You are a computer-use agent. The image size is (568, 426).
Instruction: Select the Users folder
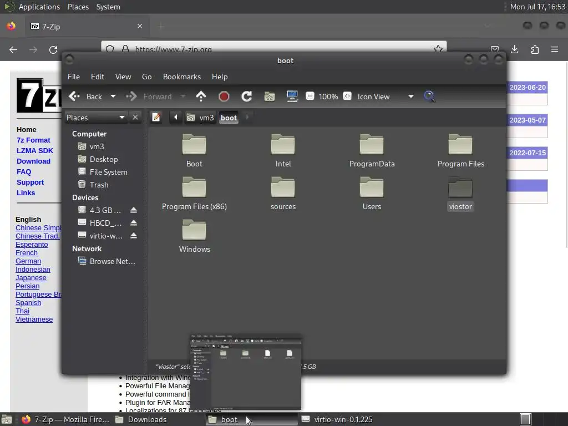(x=372, y=194)
